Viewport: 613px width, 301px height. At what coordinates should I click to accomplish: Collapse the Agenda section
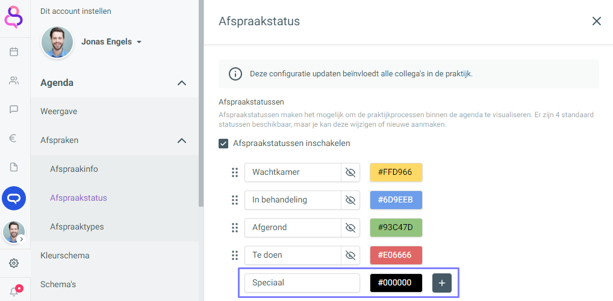click(x=182, y=83)
